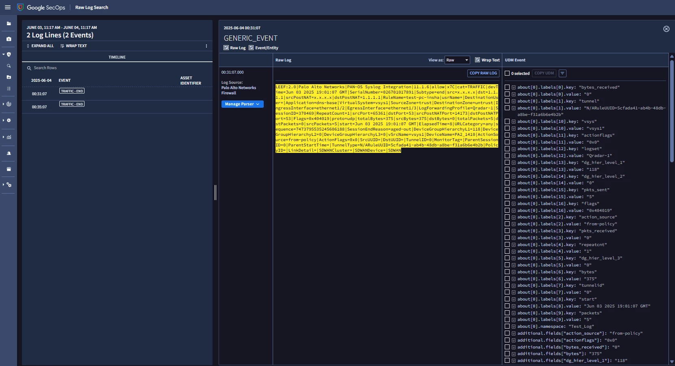The image size is (675, 366).
Task: Expand the gear section arrow in sidebar
Action: click(x=3, y=120)
